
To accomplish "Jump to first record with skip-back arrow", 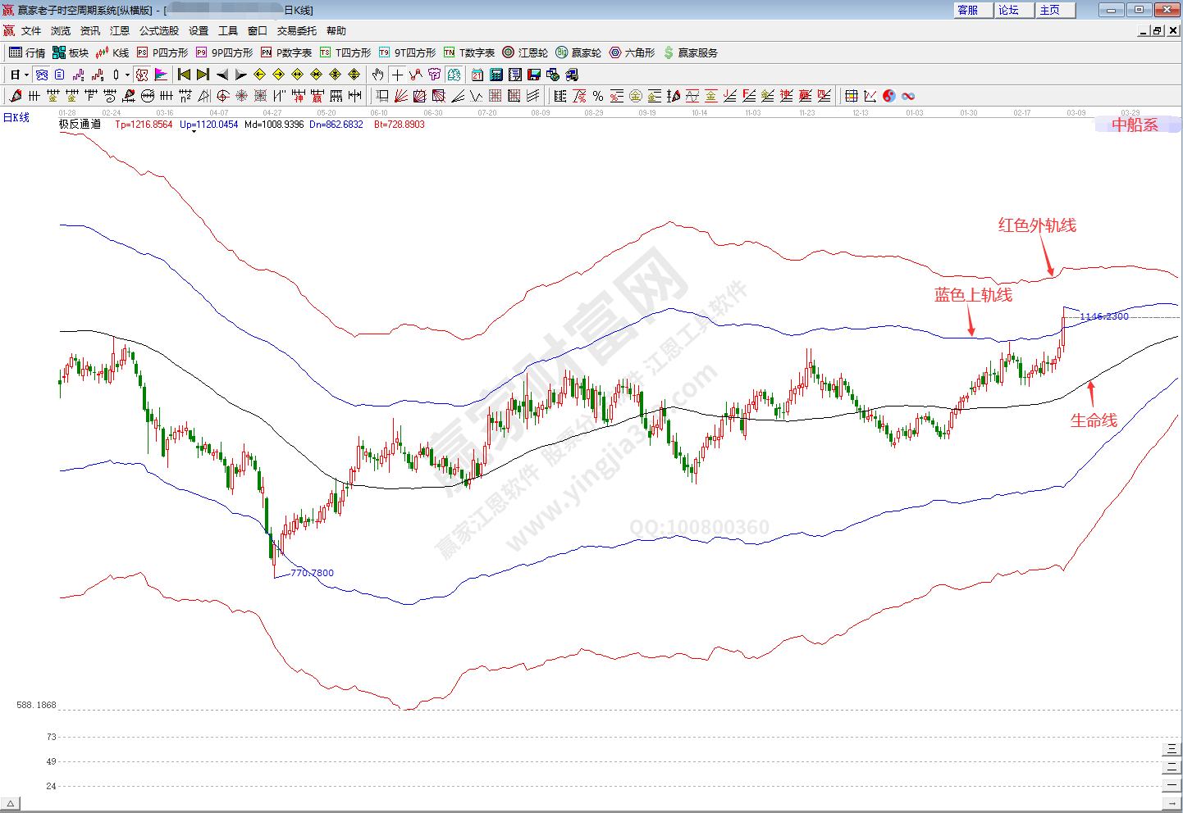I will coord(184,75).
